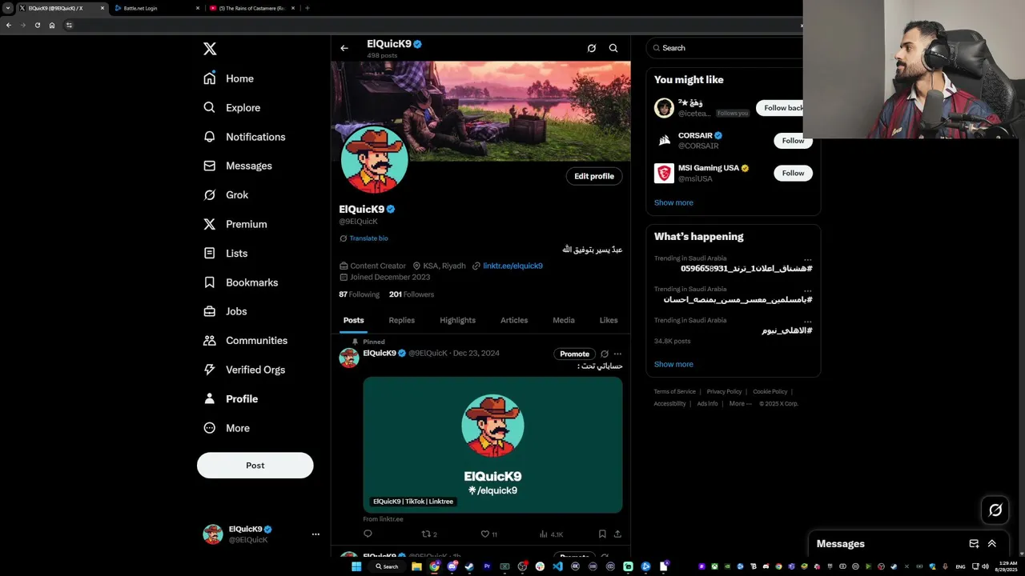Select the Posts tab
This screenshot has height=576, width=1025.
353,320
